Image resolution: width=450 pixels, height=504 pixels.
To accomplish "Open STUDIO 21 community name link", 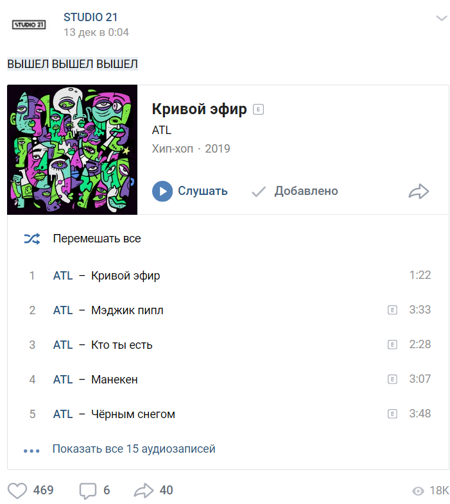I will (91, 17).
